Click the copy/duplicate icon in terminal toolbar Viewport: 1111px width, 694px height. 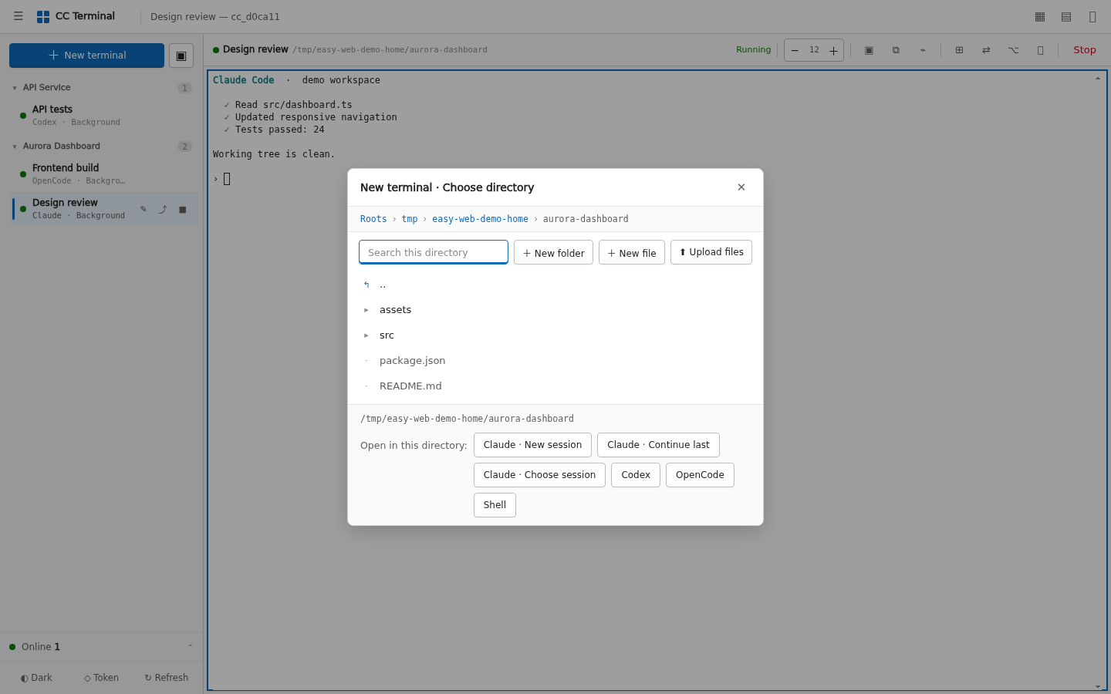click(x=896, y=50)
